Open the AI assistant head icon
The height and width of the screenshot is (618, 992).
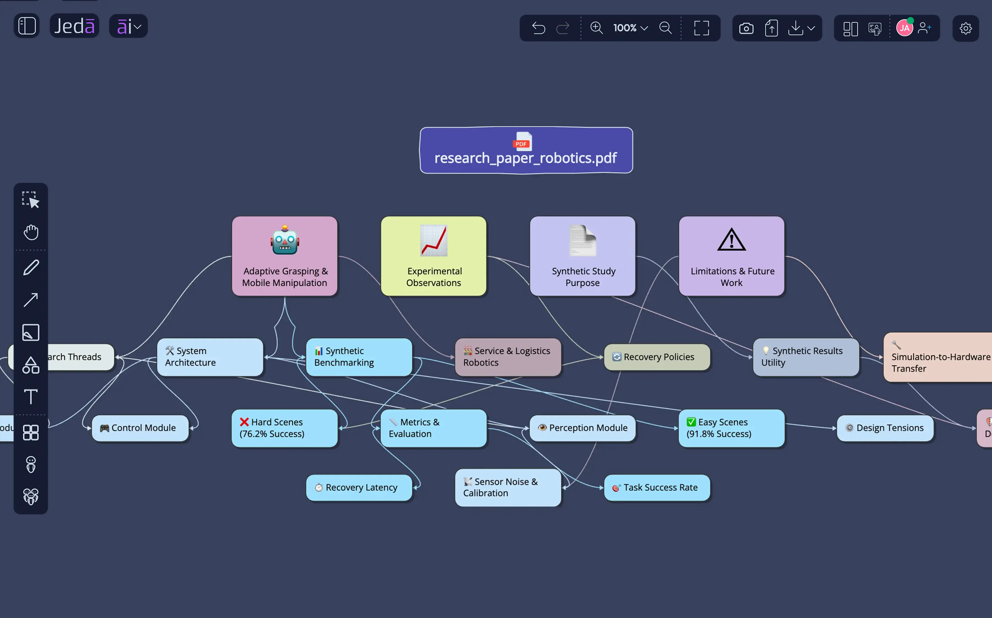[x=31, y=465]
